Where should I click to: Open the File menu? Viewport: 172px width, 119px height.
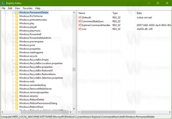(3, 8)
